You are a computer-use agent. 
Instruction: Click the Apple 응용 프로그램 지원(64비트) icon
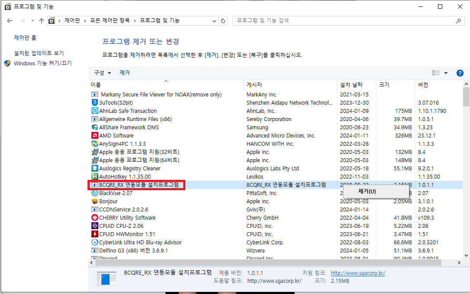coord(95,160)
